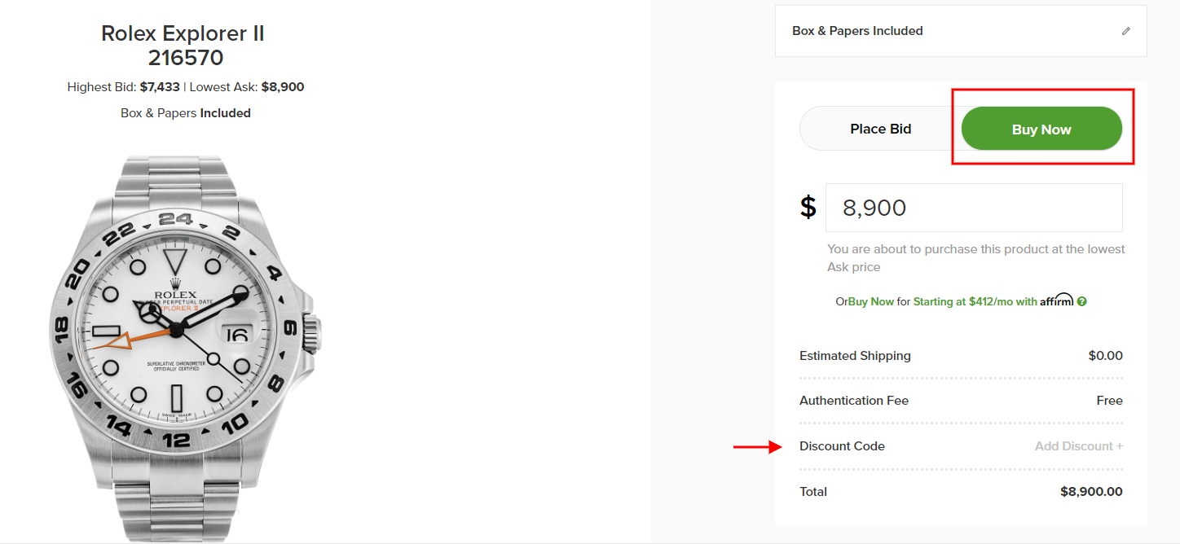
Task: Click the Affirm logo
Action: click(1057, 301)
